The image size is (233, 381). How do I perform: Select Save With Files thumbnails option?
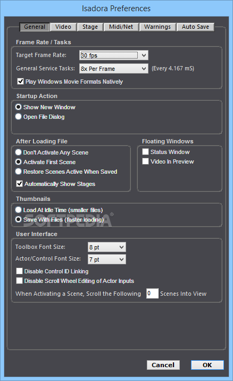click(18, 220)
